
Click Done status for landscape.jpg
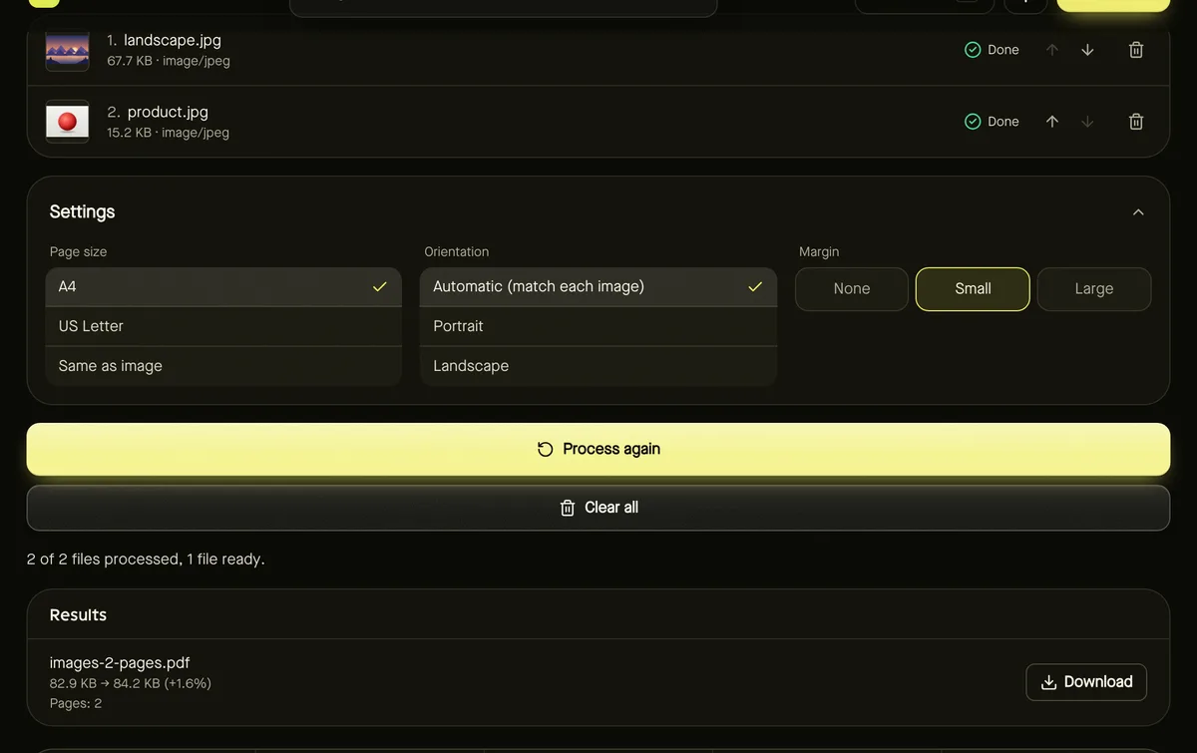click(x=992, y=50)
